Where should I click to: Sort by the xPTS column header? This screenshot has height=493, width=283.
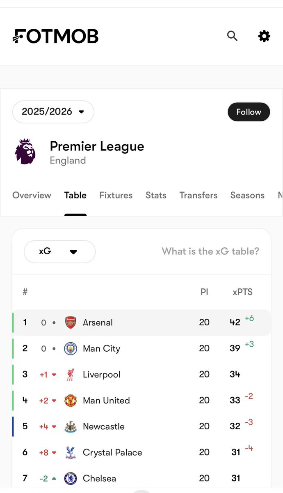pyautogui.click(x=242, y=292)
